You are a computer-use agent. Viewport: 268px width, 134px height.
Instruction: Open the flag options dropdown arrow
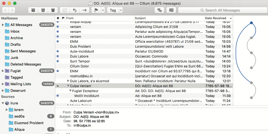[x=103, y=10]
